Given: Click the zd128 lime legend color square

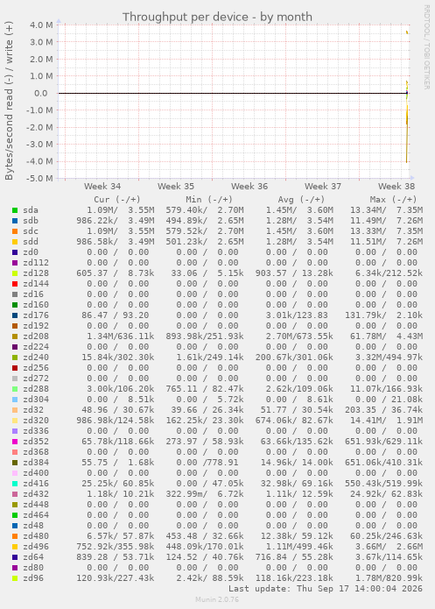Looking at the screenshot, I should [15, 273].
